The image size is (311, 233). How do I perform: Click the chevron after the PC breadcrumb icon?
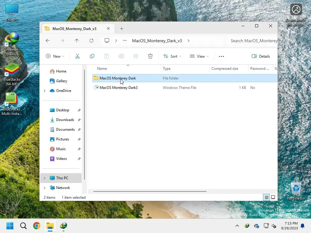[x=116, y=41]
